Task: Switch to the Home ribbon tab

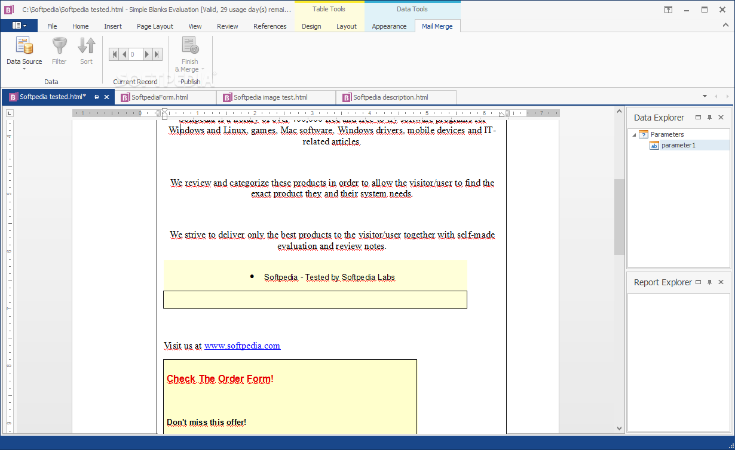Action: [x=81, y=26]
